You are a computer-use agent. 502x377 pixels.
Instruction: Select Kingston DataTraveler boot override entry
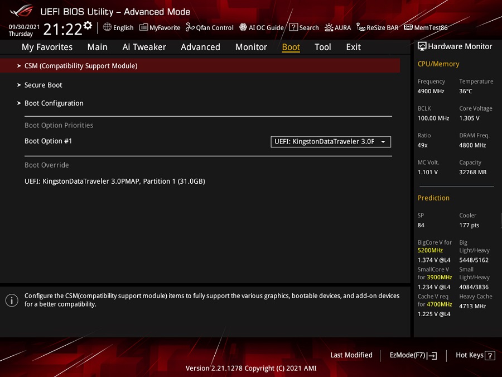coord(114,182)
